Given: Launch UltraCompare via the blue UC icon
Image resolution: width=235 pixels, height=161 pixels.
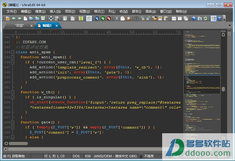Looking at the screenshot, I should 97,18.
